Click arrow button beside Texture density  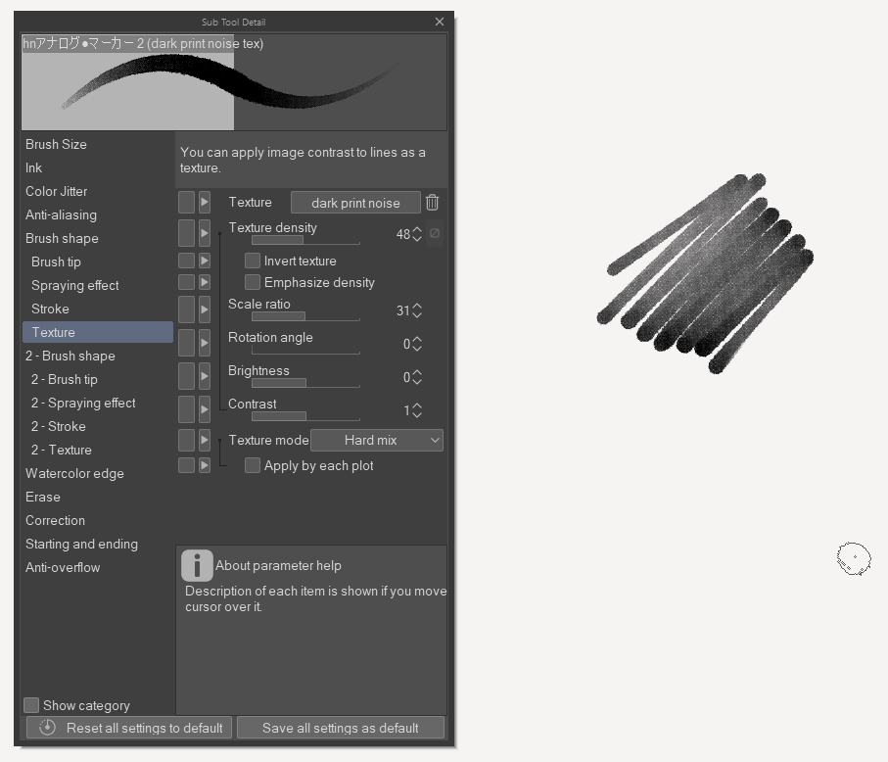point(205,233)
